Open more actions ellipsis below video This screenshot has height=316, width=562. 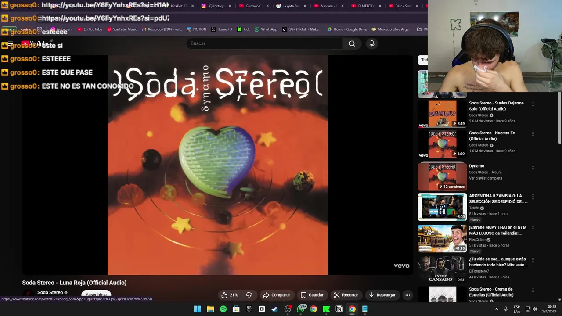point(407,295)
